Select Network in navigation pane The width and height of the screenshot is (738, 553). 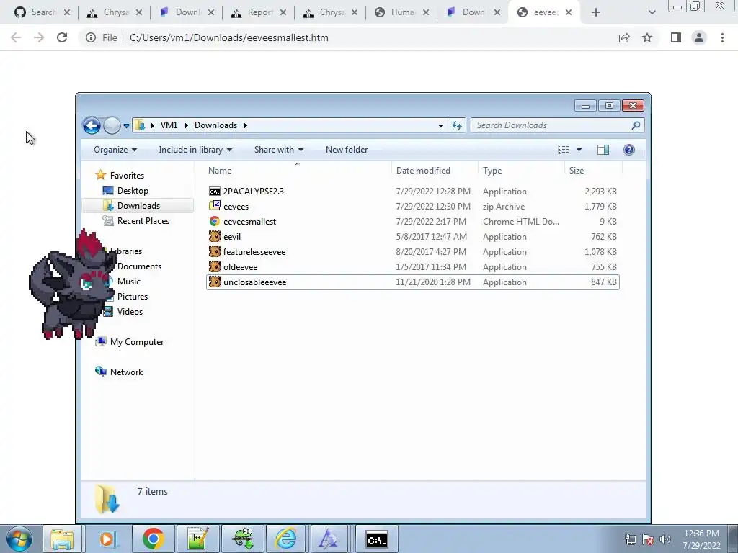(126, 372)
